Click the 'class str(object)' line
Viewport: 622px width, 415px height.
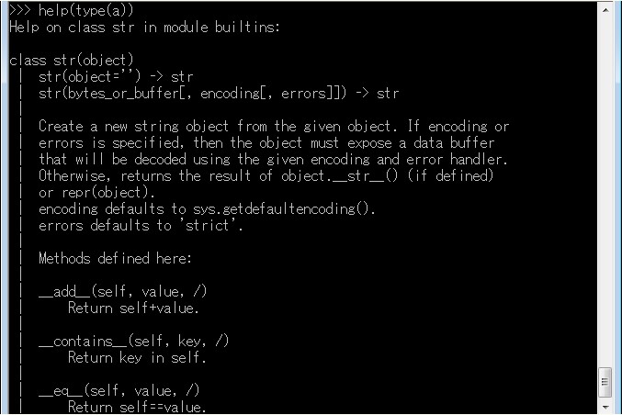pyautogui.click(x=72, y=61)
